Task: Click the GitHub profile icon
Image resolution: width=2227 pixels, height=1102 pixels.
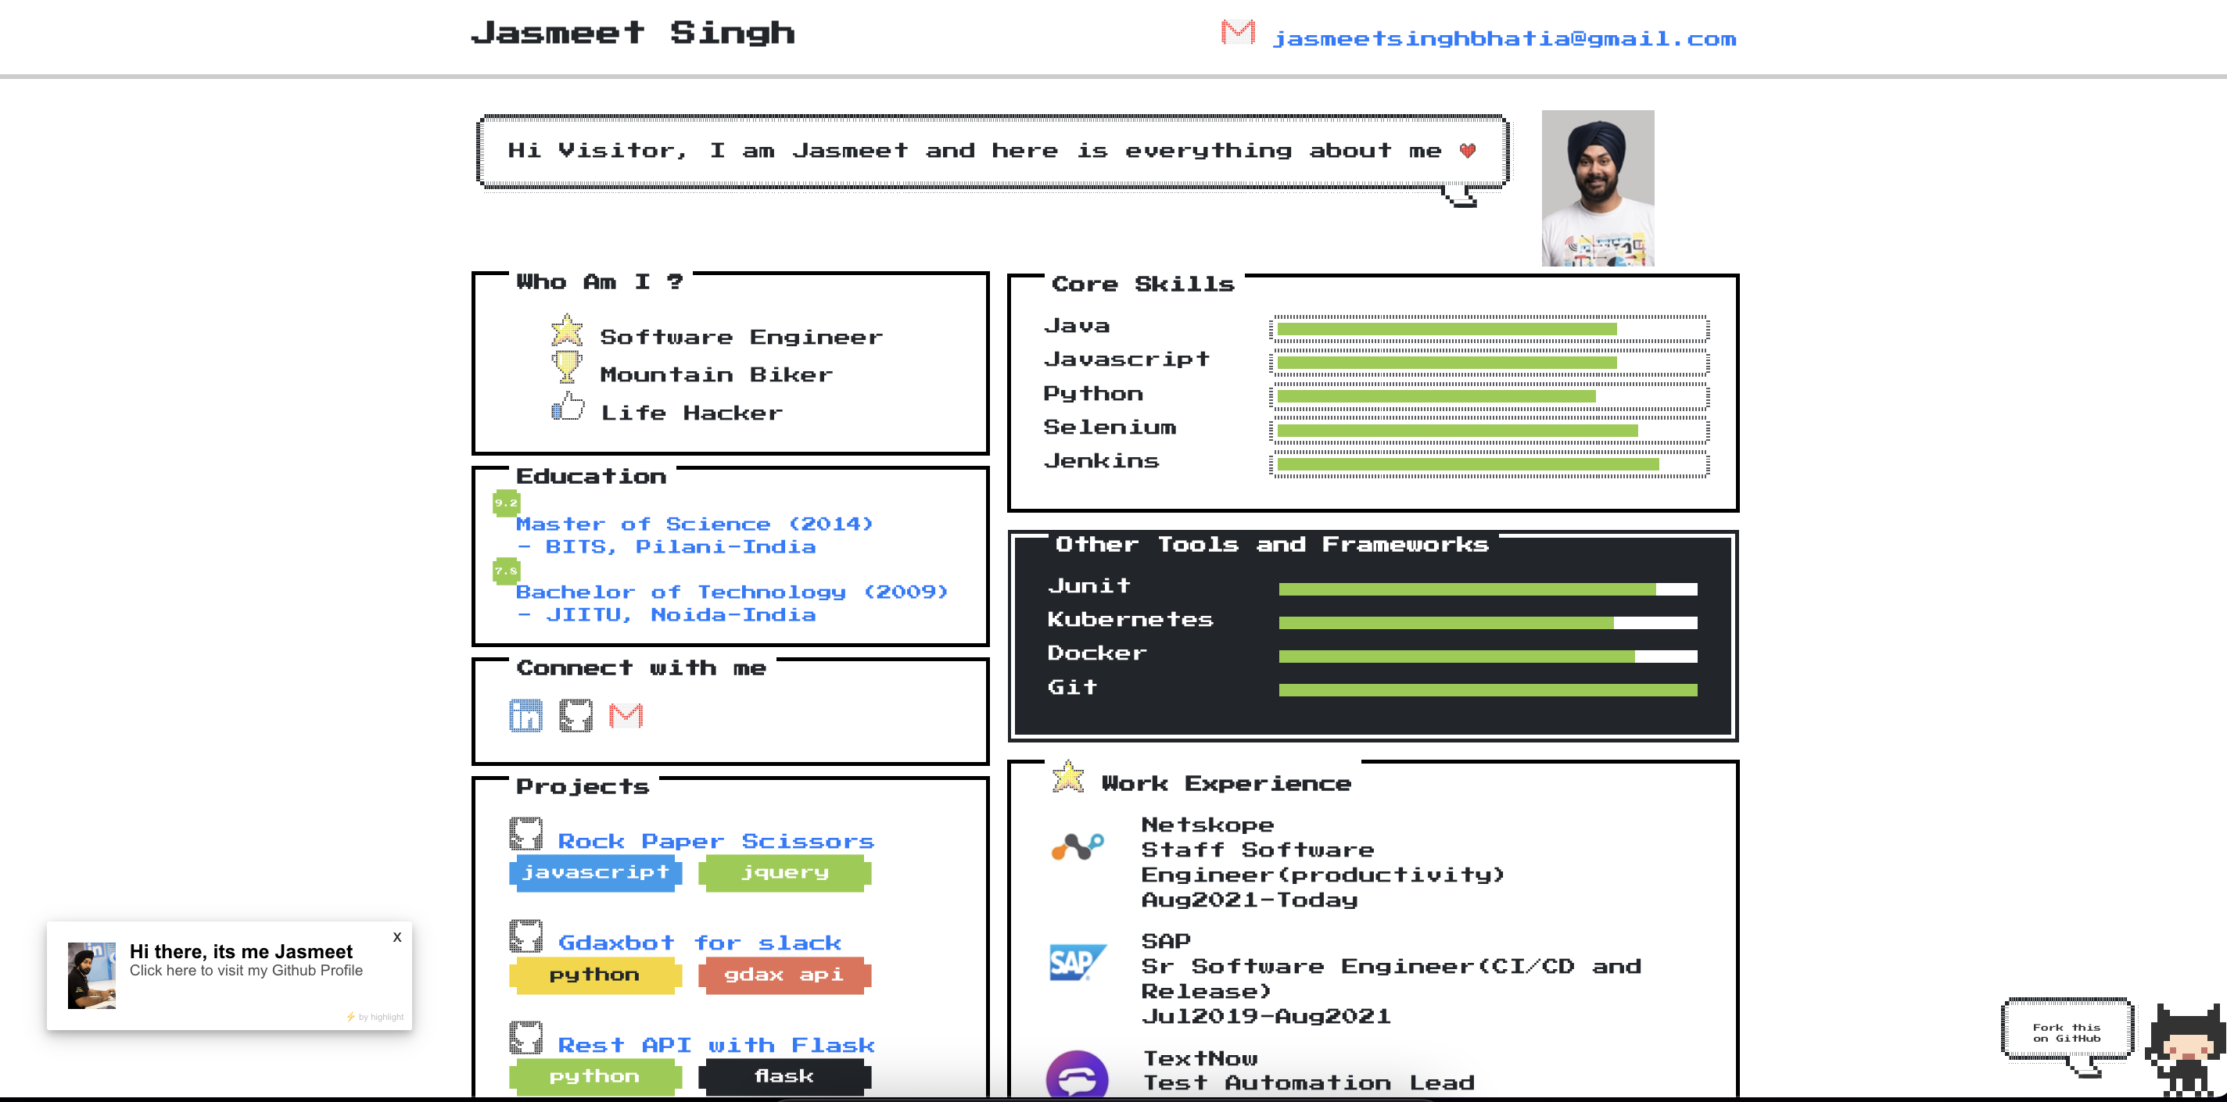Action: [x=576, y=714]
